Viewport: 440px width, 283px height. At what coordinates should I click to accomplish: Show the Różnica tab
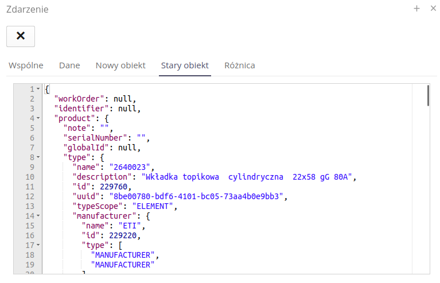click(240, 65)
